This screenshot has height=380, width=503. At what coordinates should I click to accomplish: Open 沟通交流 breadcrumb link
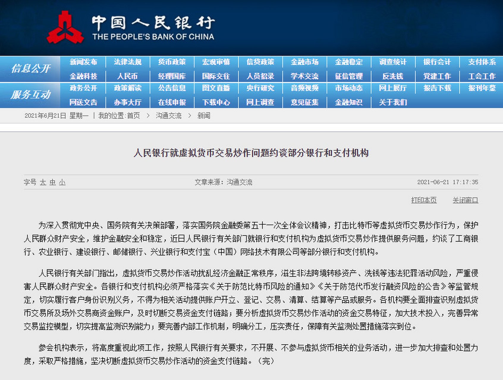pyautogui.click(x=169, y=116)
